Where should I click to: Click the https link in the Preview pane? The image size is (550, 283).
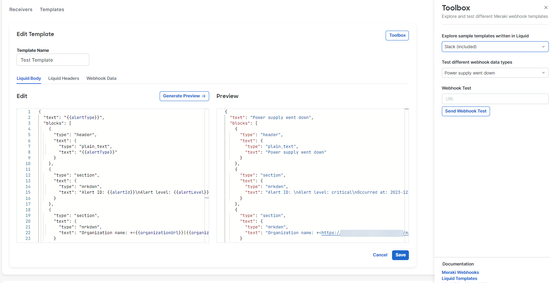click(x=330, y=233)
